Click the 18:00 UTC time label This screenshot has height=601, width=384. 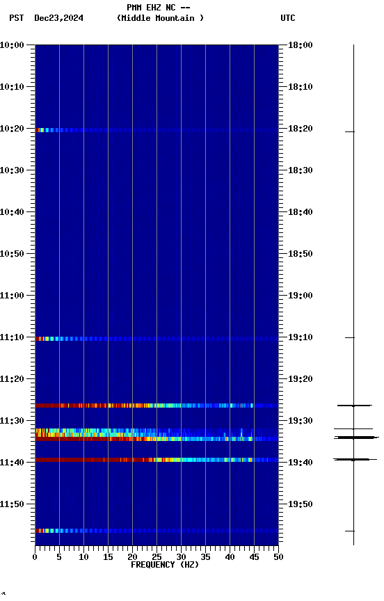click(x=301, y=45)
